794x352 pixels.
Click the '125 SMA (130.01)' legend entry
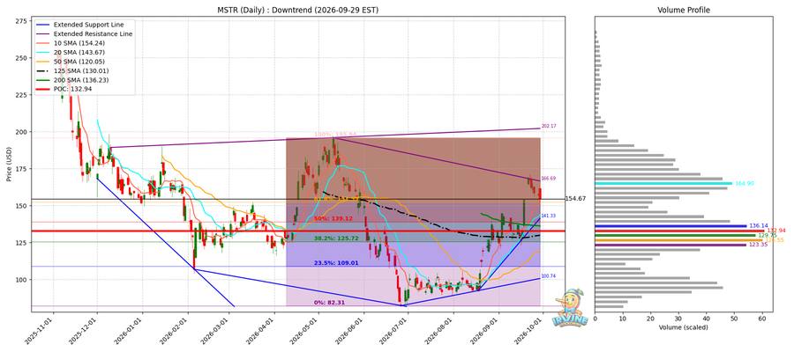(80, 70)
